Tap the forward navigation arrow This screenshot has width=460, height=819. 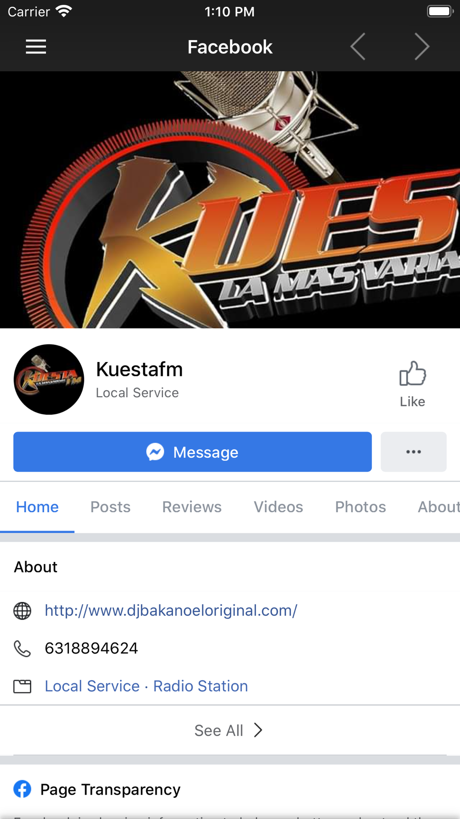point(422,47)
